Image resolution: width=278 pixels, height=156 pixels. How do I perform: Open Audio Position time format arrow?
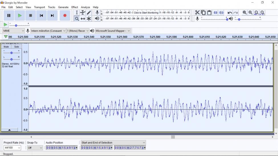point(77,148)
